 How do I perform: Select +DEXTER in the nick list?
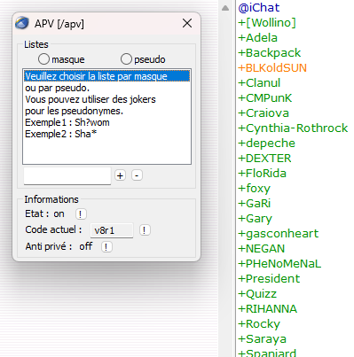(264, 159)
